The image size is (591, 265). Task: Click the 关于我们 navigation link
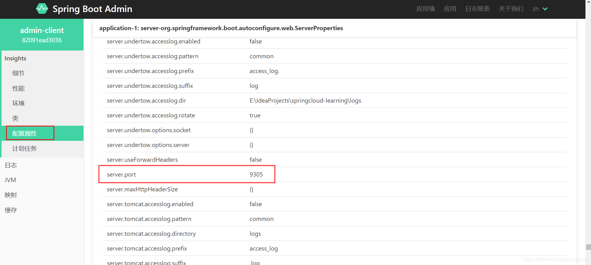tap(511, 9)
